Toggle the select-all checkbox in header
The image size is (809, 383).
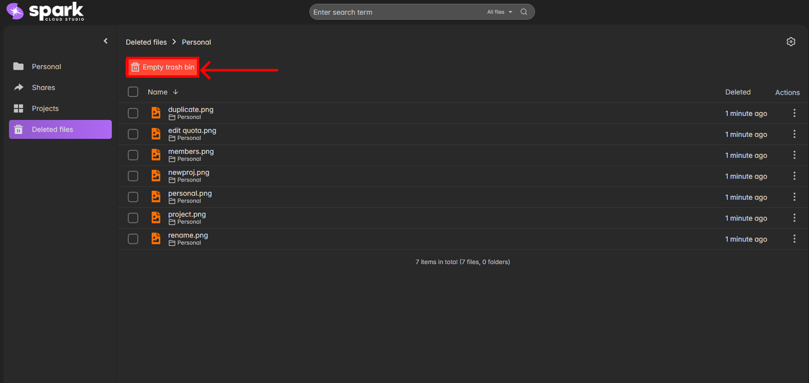coord(133,92)
